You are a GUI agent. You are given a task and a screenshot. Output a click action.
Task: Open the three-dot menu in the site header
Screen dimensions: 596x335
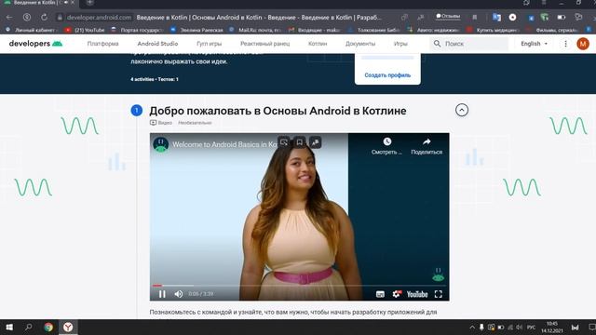(x=565, y=44)
